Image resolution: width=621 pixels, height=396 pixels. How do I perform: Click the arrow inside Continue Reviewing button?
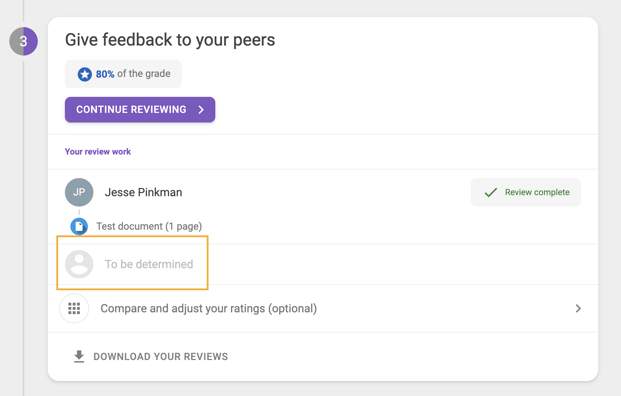[x=201, y=110]
